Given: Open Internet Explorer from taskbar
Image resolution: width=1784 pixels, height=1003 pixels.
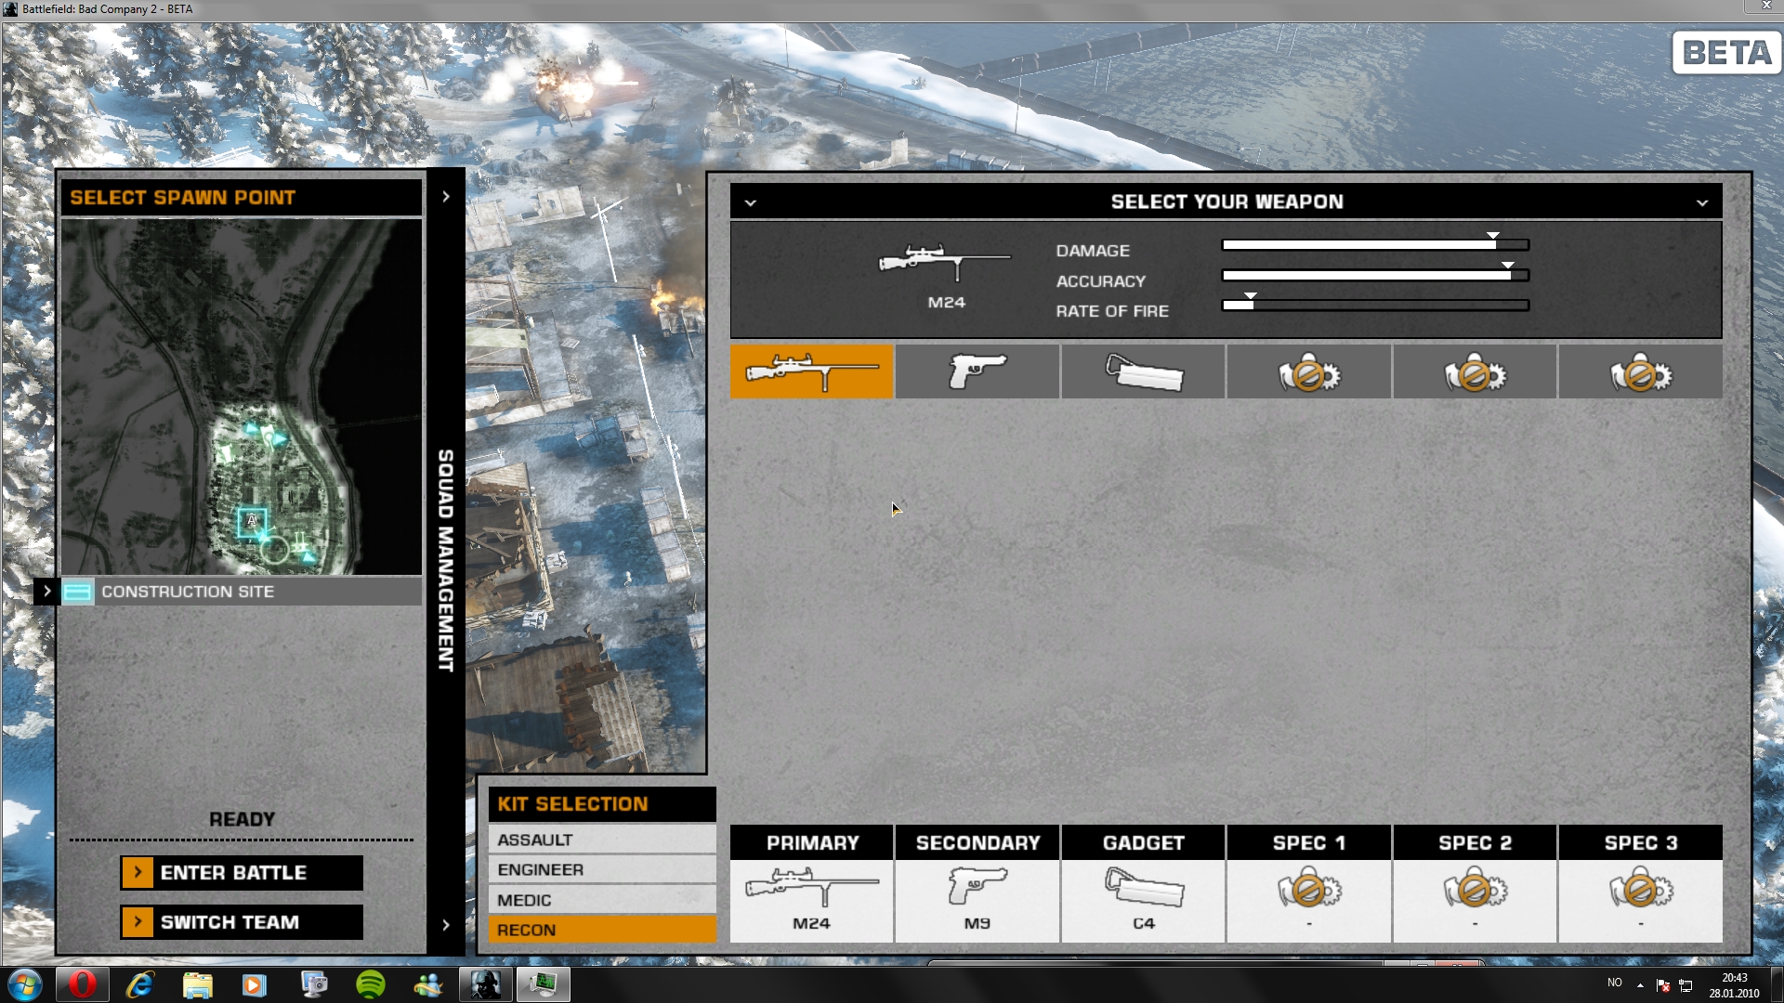Looking at the screenshot, I should point(139,984).
